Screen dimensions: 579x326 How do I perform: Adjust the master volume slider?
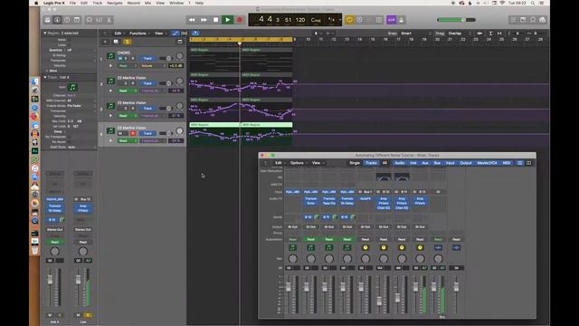(456, 20)
